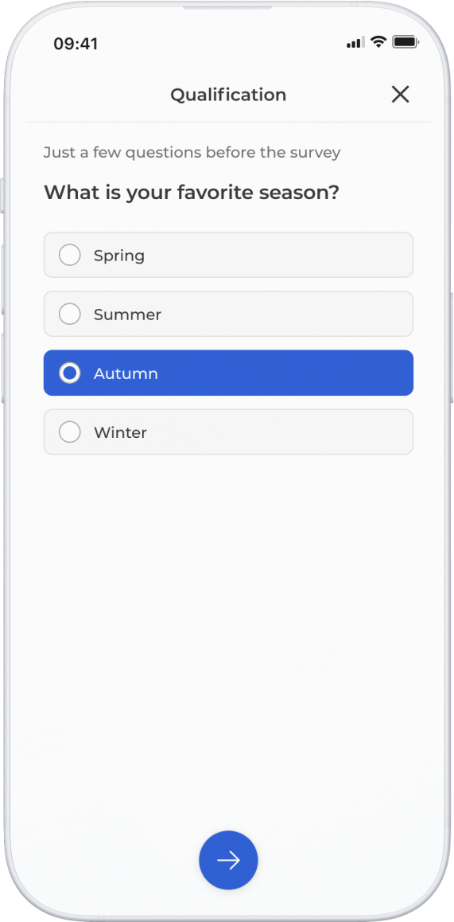Image resolution: width=454 pixels, height=922 pixels.
Task: Tap the blue next arrow button
Action: click(x=228, y=860)
